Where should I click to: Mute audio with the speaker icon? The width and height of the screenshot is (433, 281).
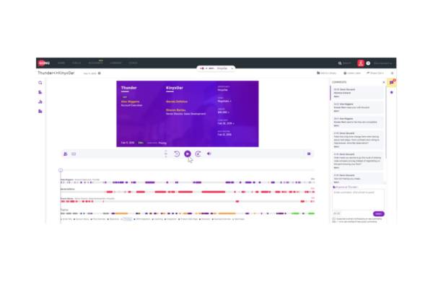[209, 153]
